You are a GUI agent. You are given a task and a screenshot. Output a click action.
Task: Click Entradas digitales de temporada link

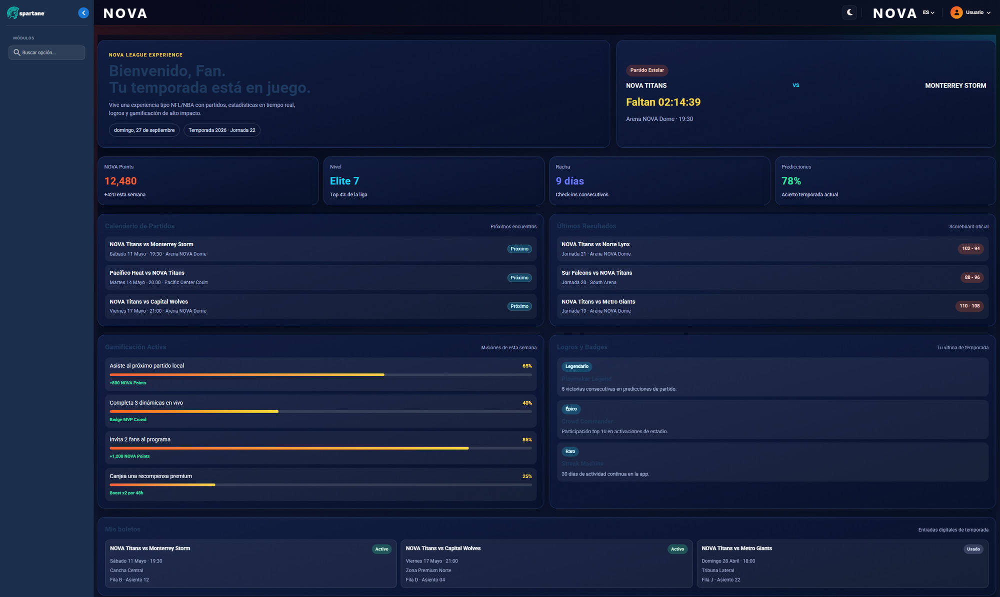[953, 530]
